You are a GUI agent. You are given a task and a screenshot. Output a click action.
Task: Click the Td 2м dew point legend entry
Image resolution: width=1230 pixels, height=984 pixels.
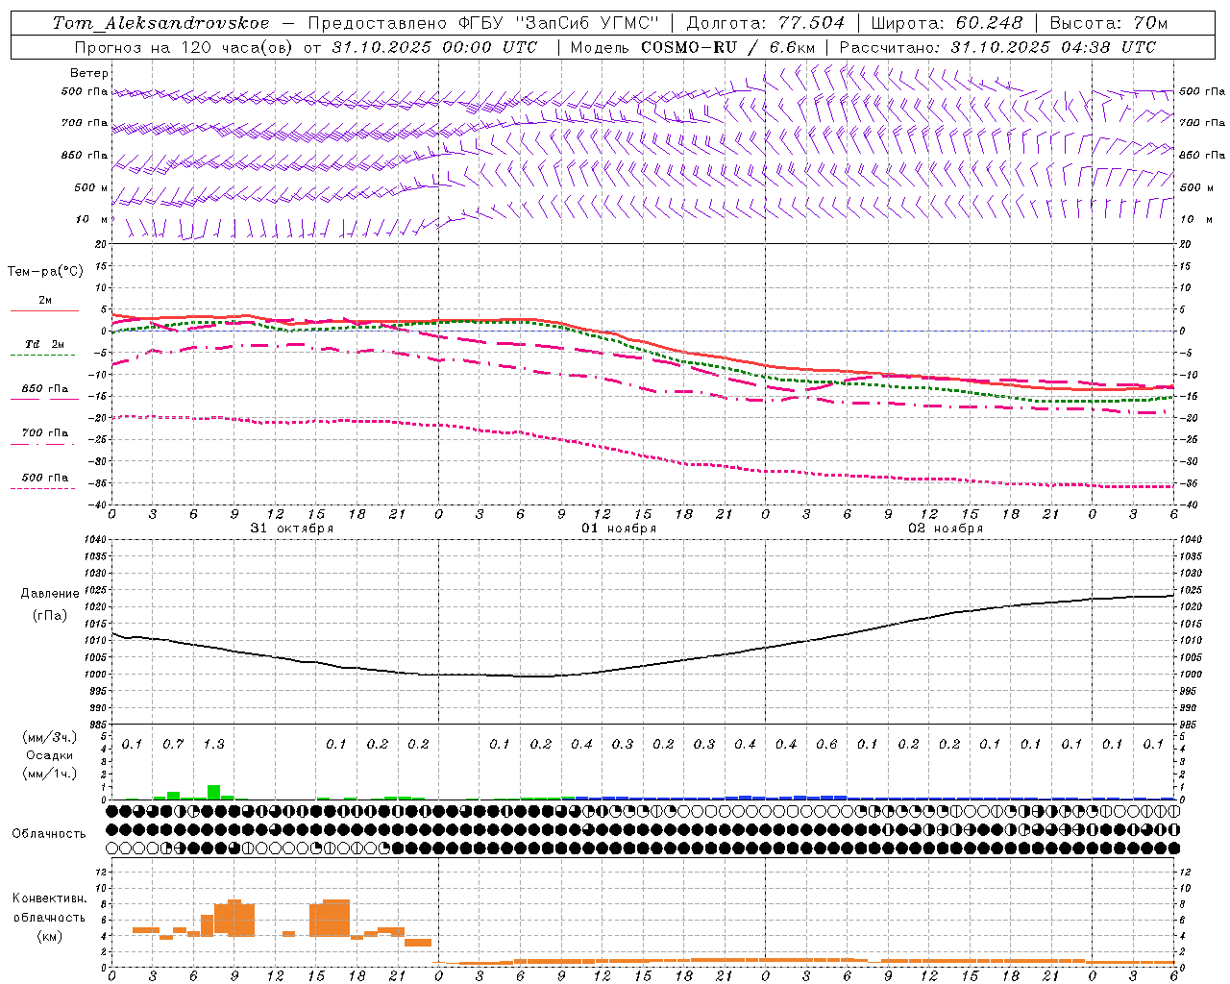(x=45, y=344)
